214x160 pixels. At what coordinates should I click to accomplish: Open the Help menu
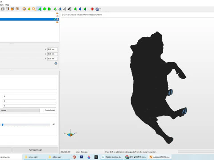[7, 5]
